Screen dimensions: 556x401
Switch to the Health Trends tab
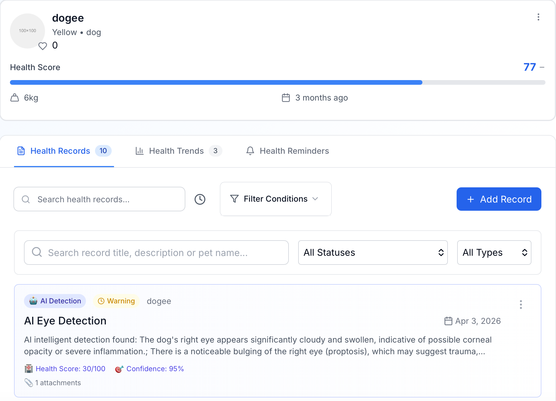[179, 151]
